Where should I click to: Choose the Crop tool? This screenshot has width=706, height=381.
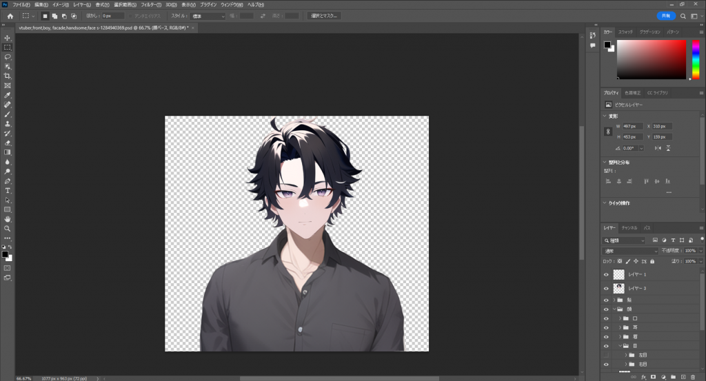pos(8,76)
